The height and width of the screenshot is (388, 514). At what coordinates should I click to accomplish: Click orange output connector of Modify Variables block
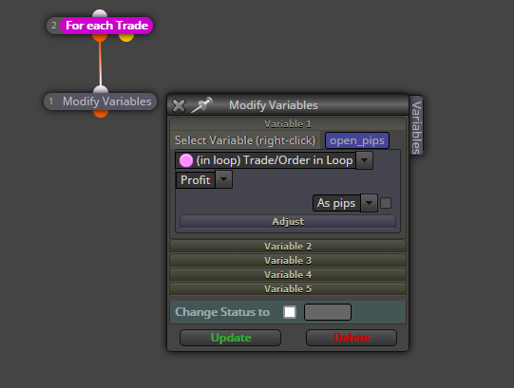click(x=101, y=113)
